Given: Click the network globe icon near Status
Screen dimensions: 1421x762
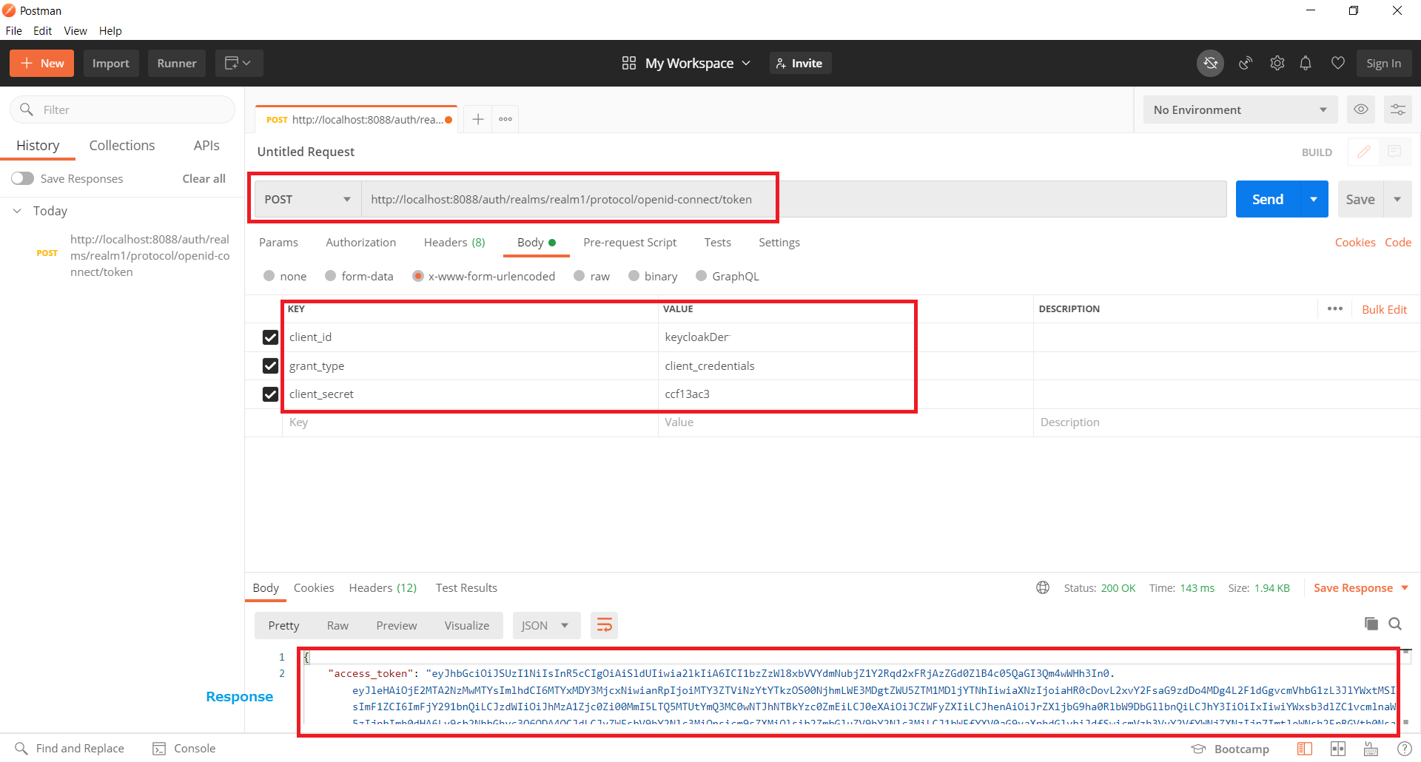Looking at the screenshot, I should point(1043,588).
